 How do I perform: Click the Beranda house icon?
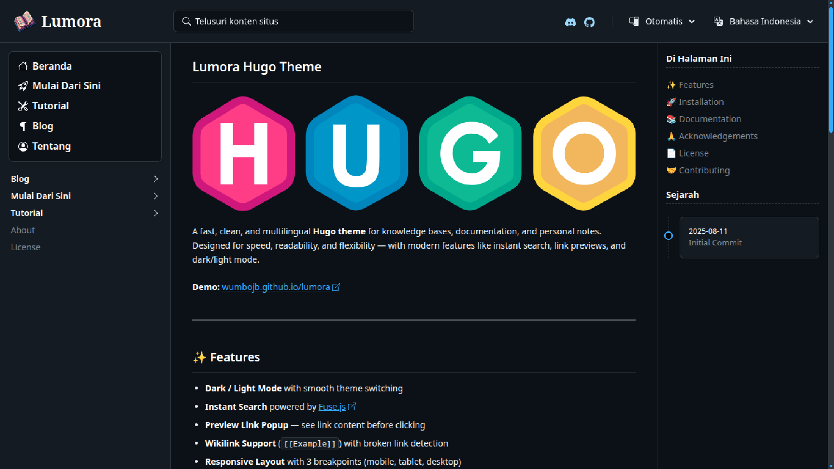(23, 66)
